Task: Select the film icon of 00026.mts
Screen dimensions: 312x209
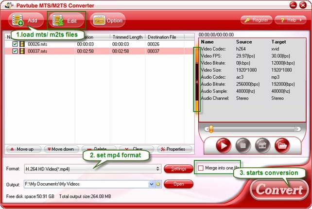Action: tap(22, 44)
